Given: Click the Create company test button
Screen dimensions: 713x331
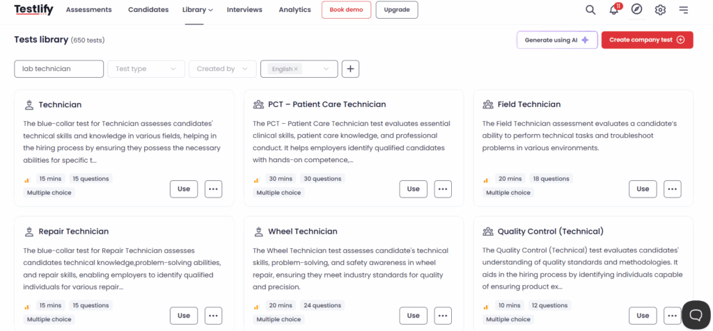Looking at the screenshot, I should tap(647, 40).
